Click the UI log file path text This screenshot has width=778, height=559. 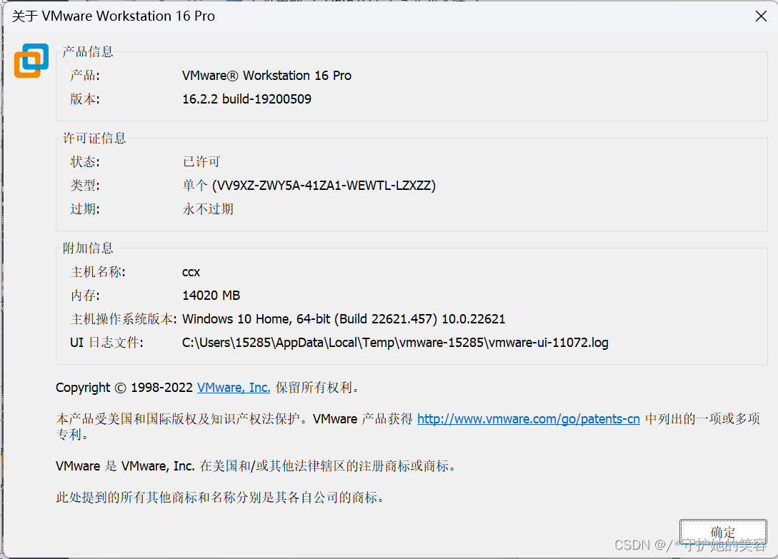point(395,342)
